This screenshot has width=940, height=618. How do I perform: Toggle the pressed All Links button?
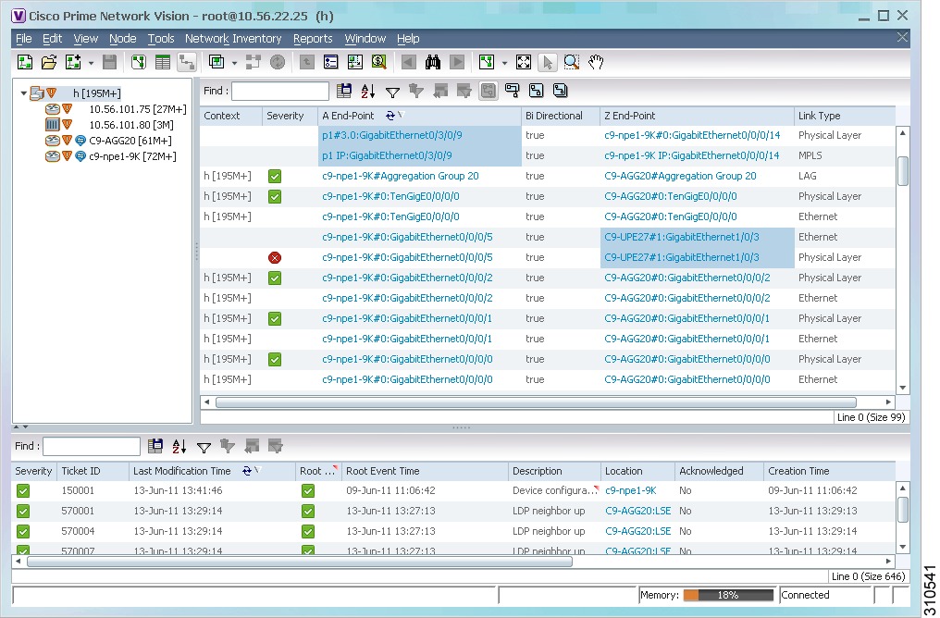pos(488,91)
